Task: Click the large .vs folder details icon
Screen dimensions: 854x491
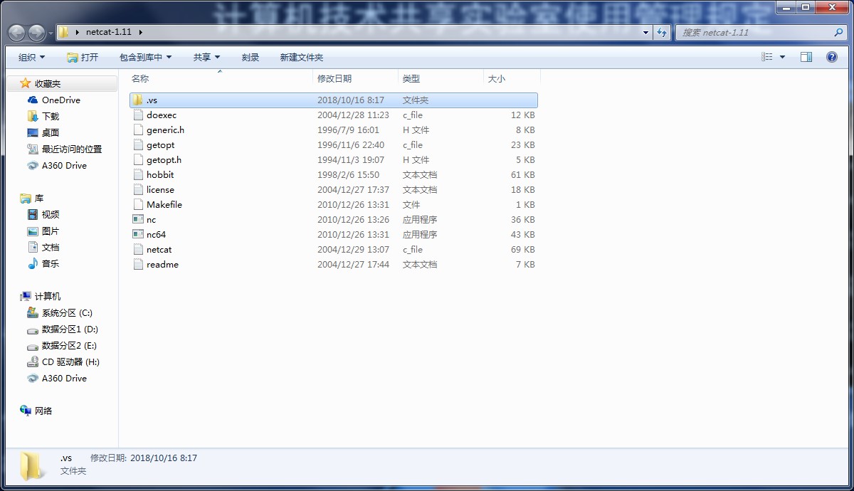Action: pyautogui.click(x=33, y=465)
